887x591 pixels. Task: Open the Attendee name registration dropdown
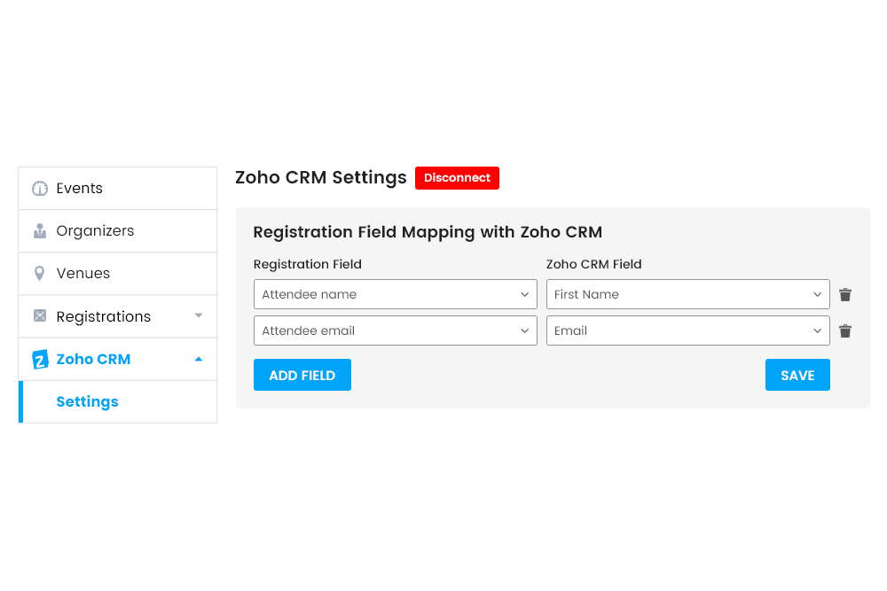coord(396,294)
